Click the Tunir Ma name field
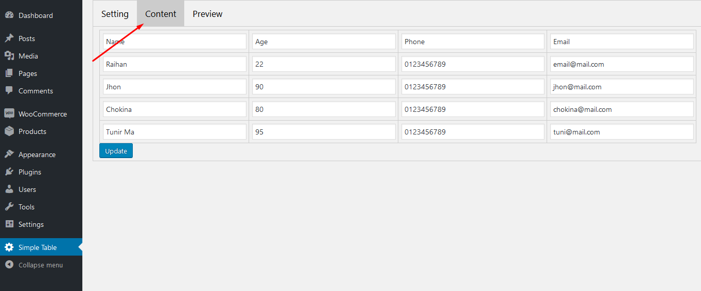Image resolution: width=701 pixels, height=291 pixels. tap(174, 132)
